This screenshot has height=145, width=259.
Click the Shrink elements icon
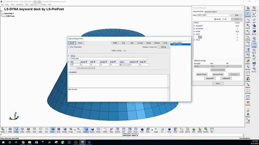click(x=59, y=130)
